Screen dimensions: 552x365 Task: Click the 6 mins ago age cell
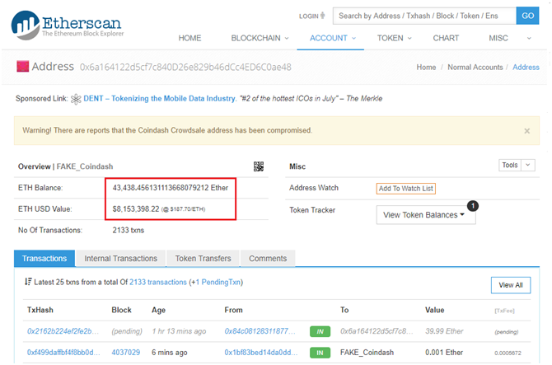point(170,353)
